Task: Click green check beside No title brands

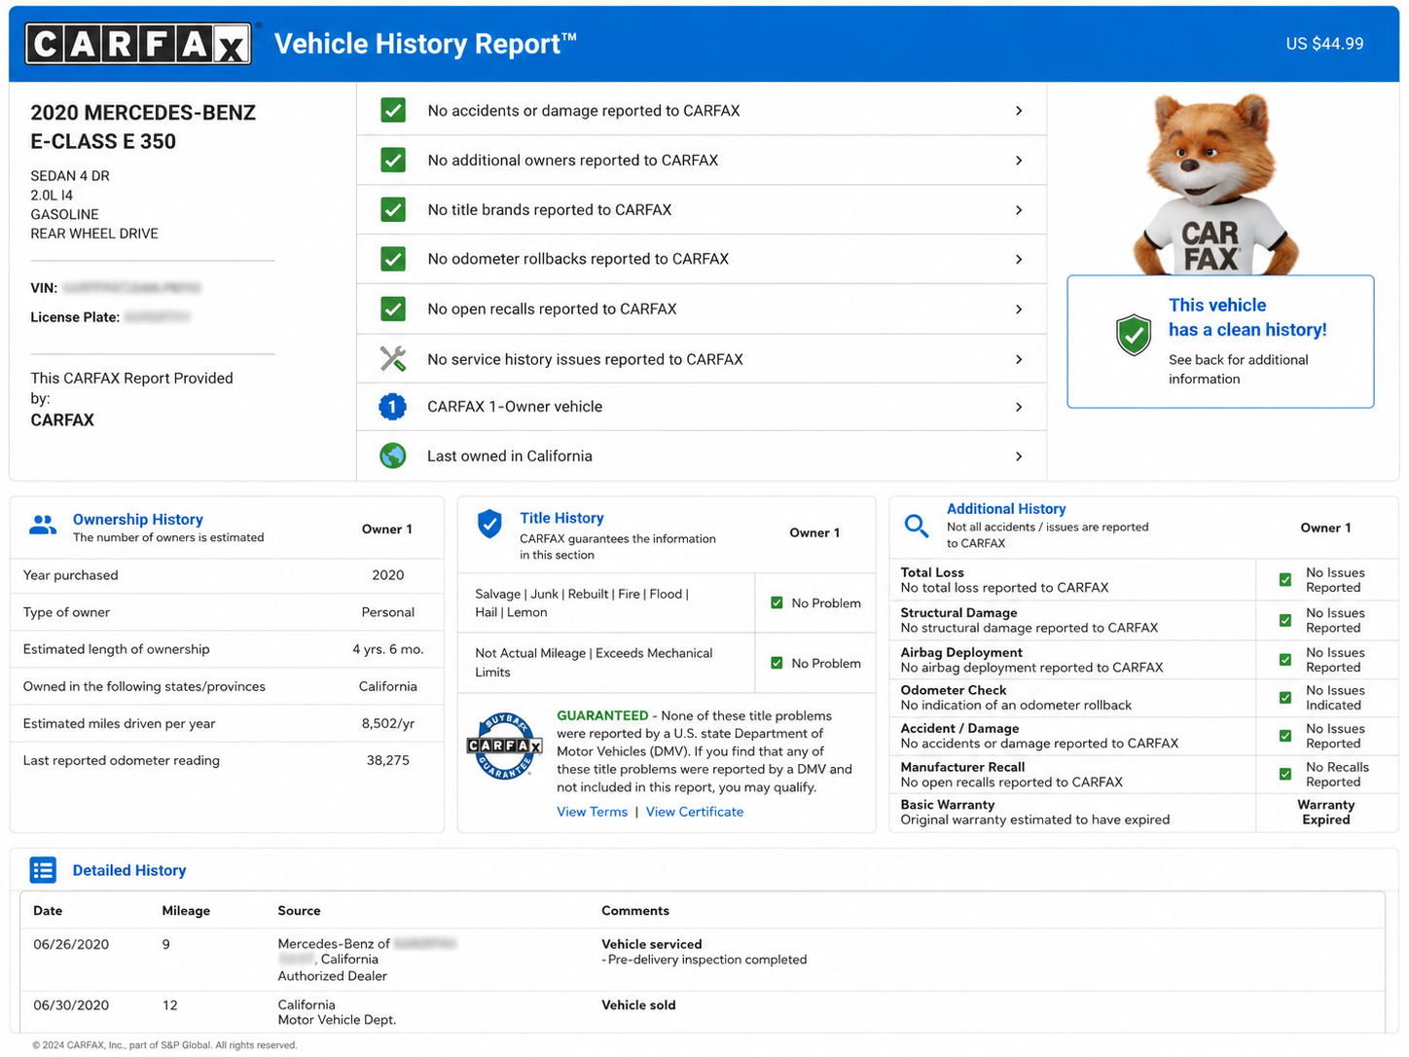Action: point(393,209)
